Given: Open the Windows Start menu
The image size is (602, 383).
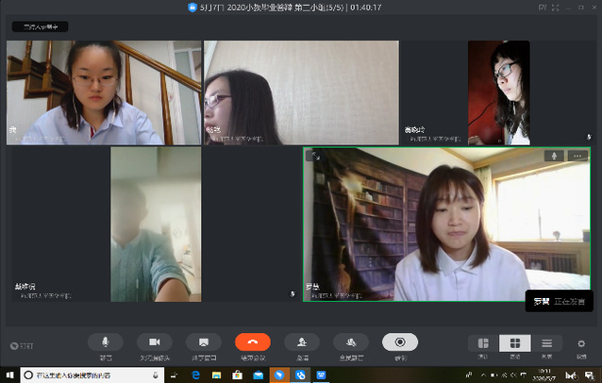Looking at the screenshot, I should [x=8, y=375].
